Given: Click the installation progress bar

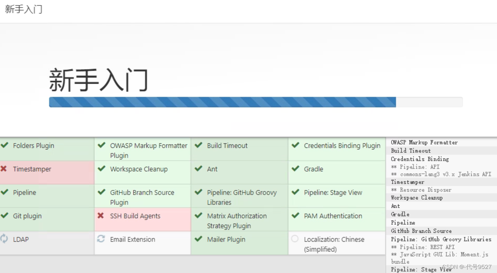Looking at the screenshot, I should 256,102.
